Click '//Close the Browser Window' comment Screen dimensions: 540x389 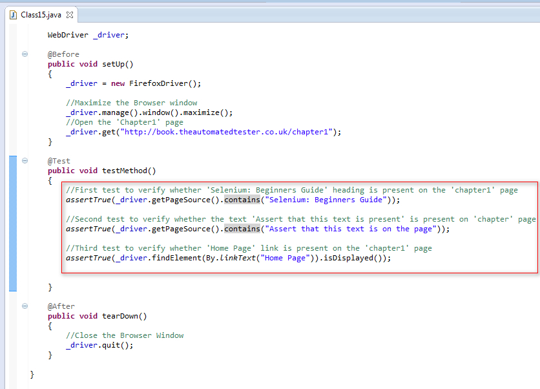point(125,335)
